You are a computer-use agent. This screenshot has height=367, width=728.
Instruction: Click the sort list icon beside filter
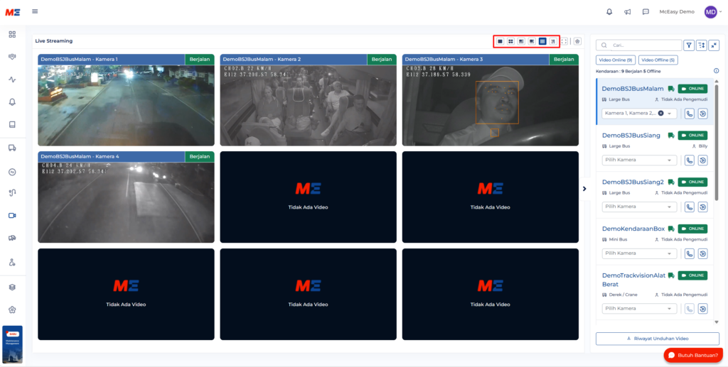[702, 45]
